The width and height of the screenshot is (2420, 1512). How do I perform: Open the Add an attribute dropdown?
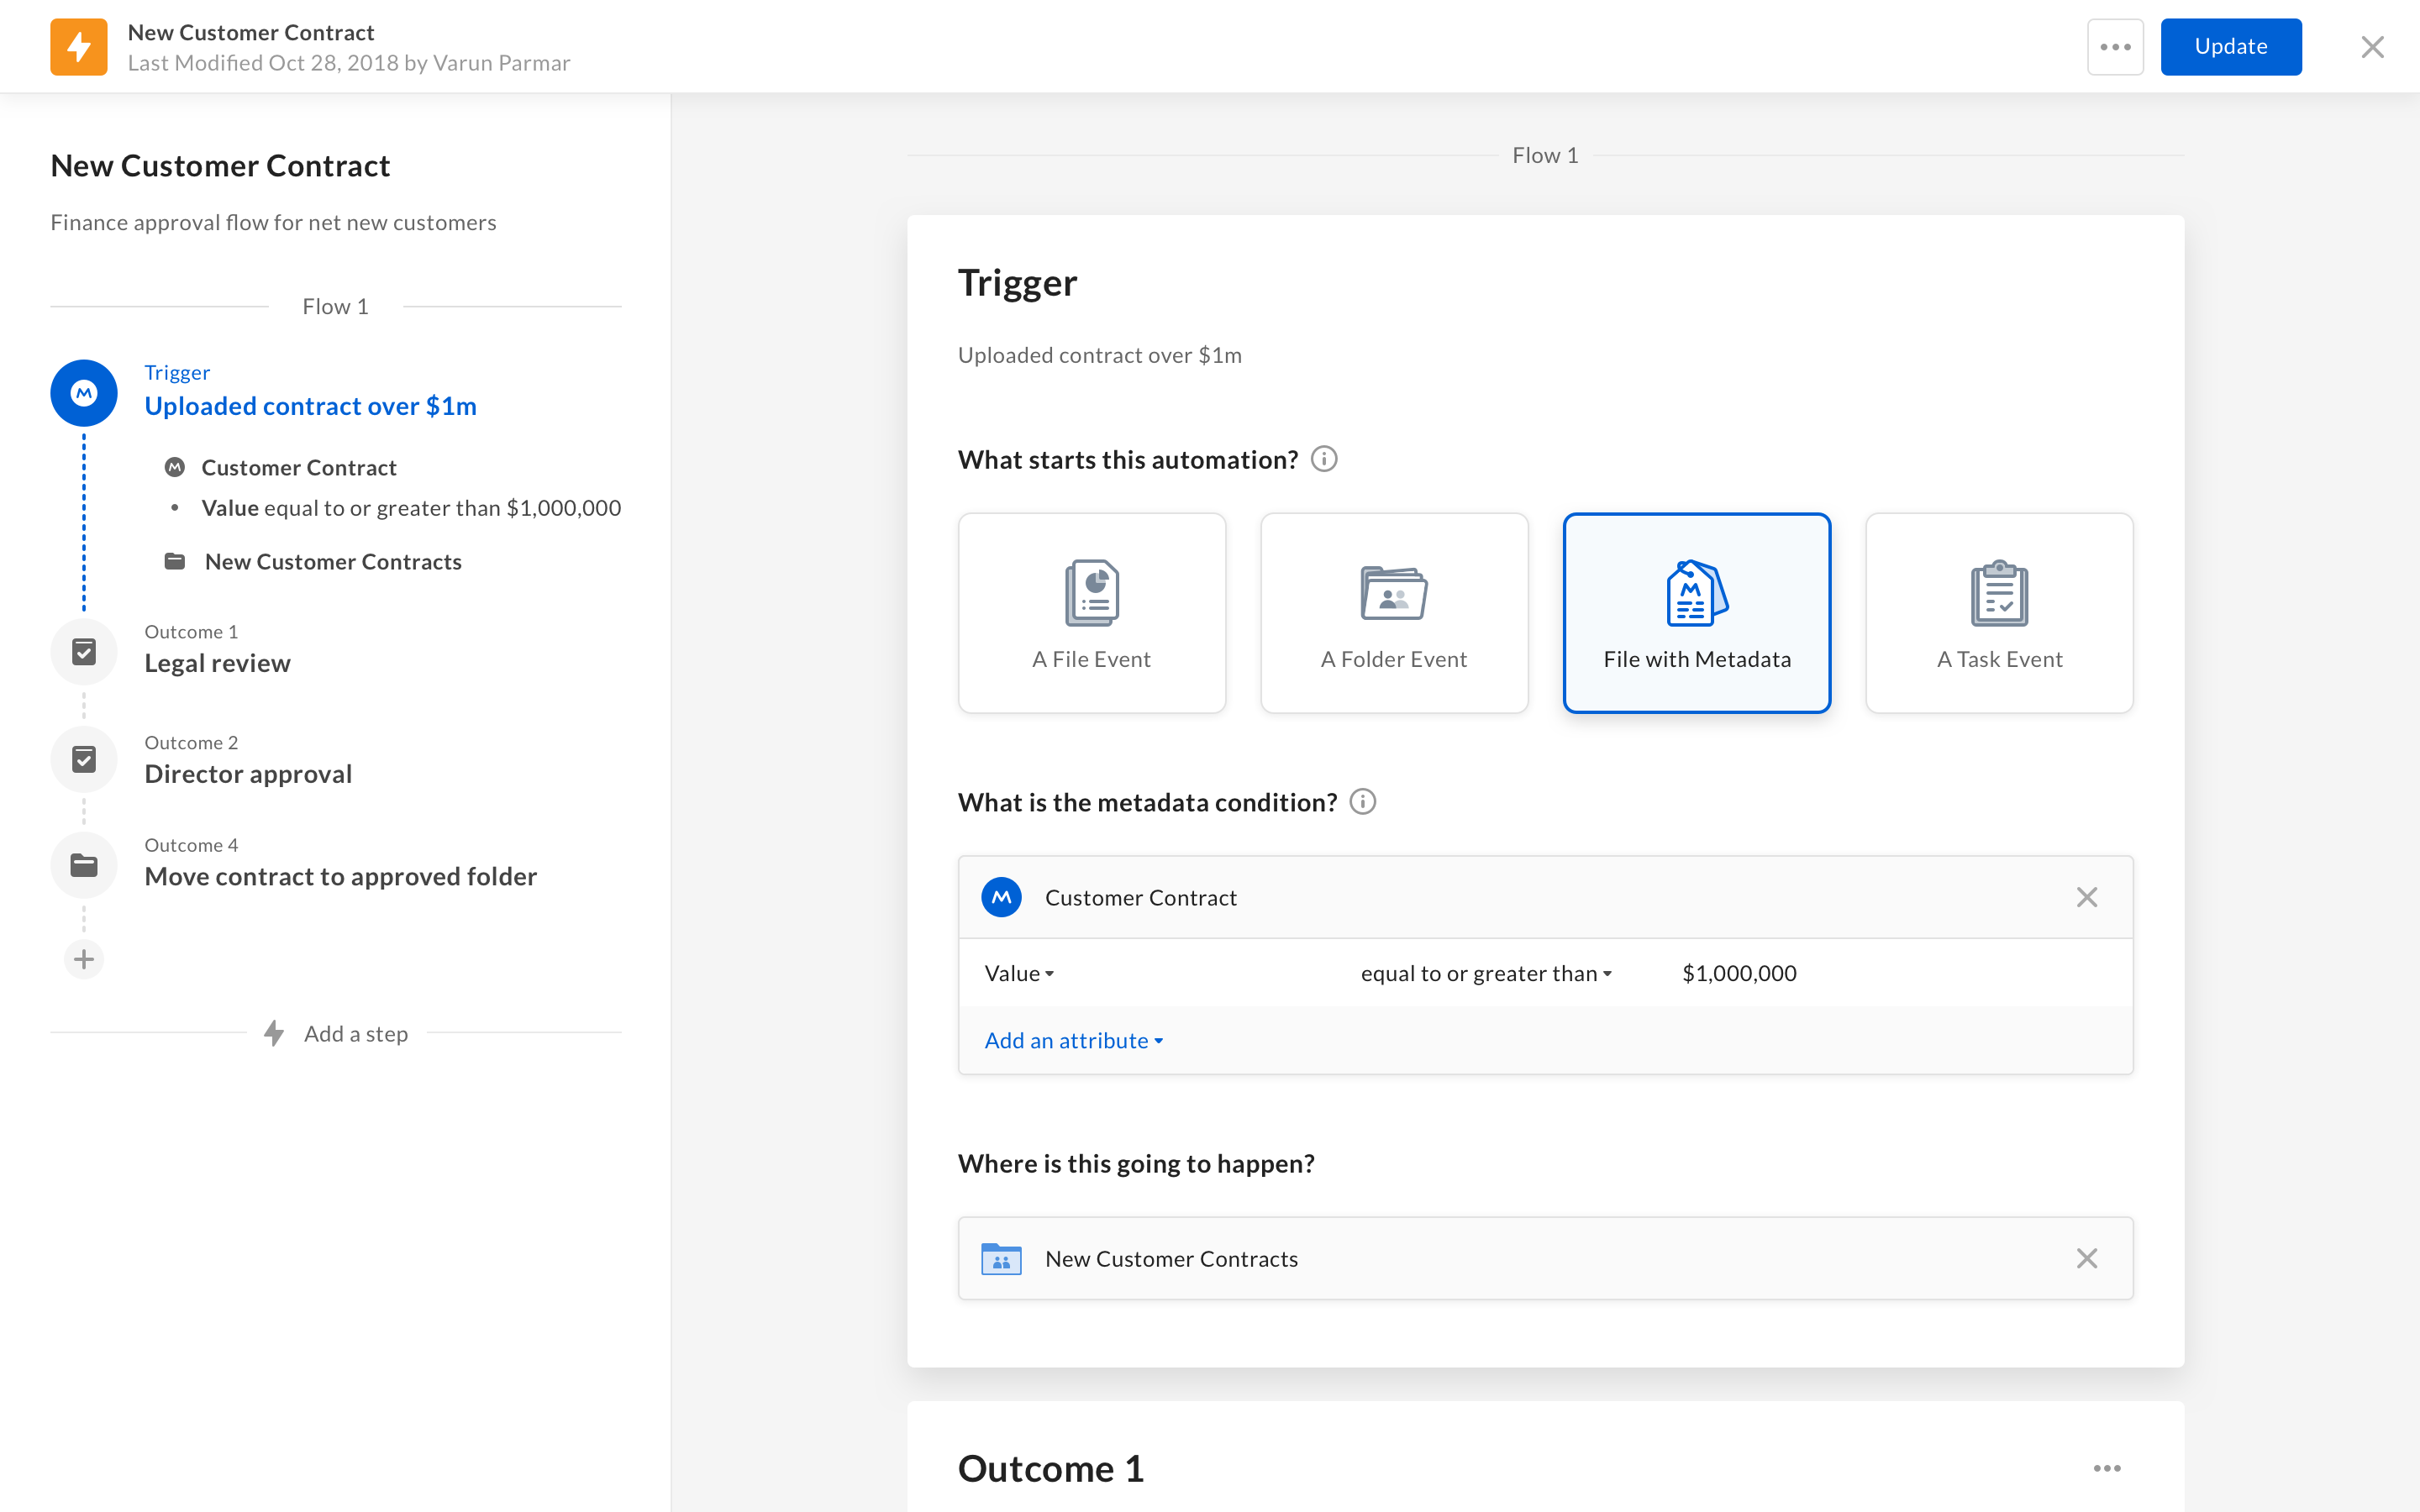[x=1073, y=1040]
